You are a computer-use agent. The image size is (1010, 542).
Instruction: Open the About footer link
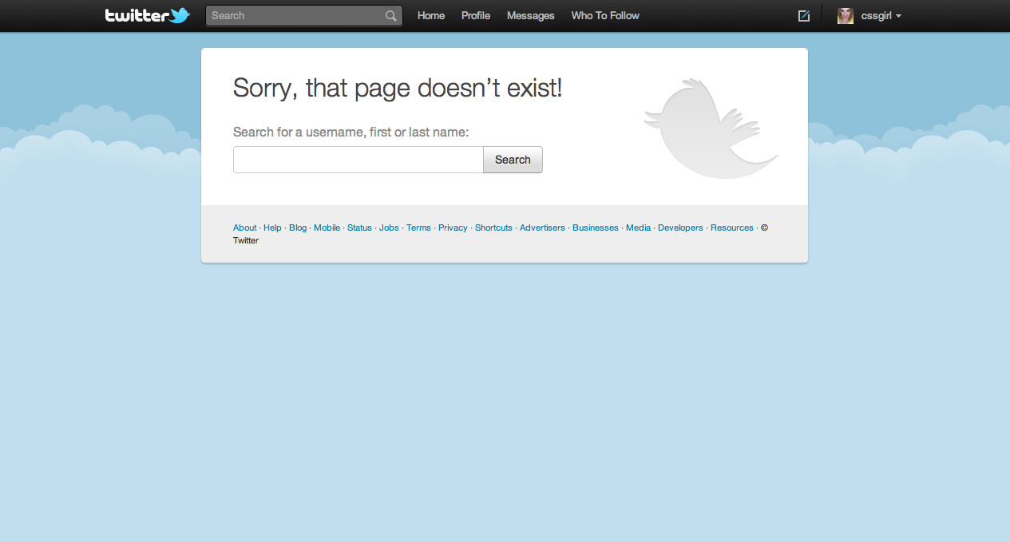(x=245, y=227)
